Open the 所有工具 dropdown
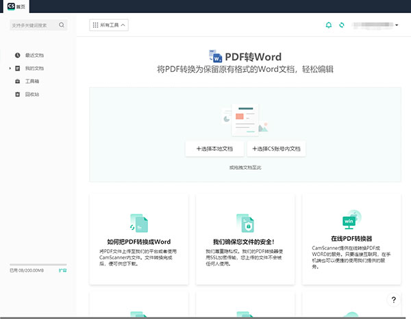Screen dimensions: 411x319 109,25
